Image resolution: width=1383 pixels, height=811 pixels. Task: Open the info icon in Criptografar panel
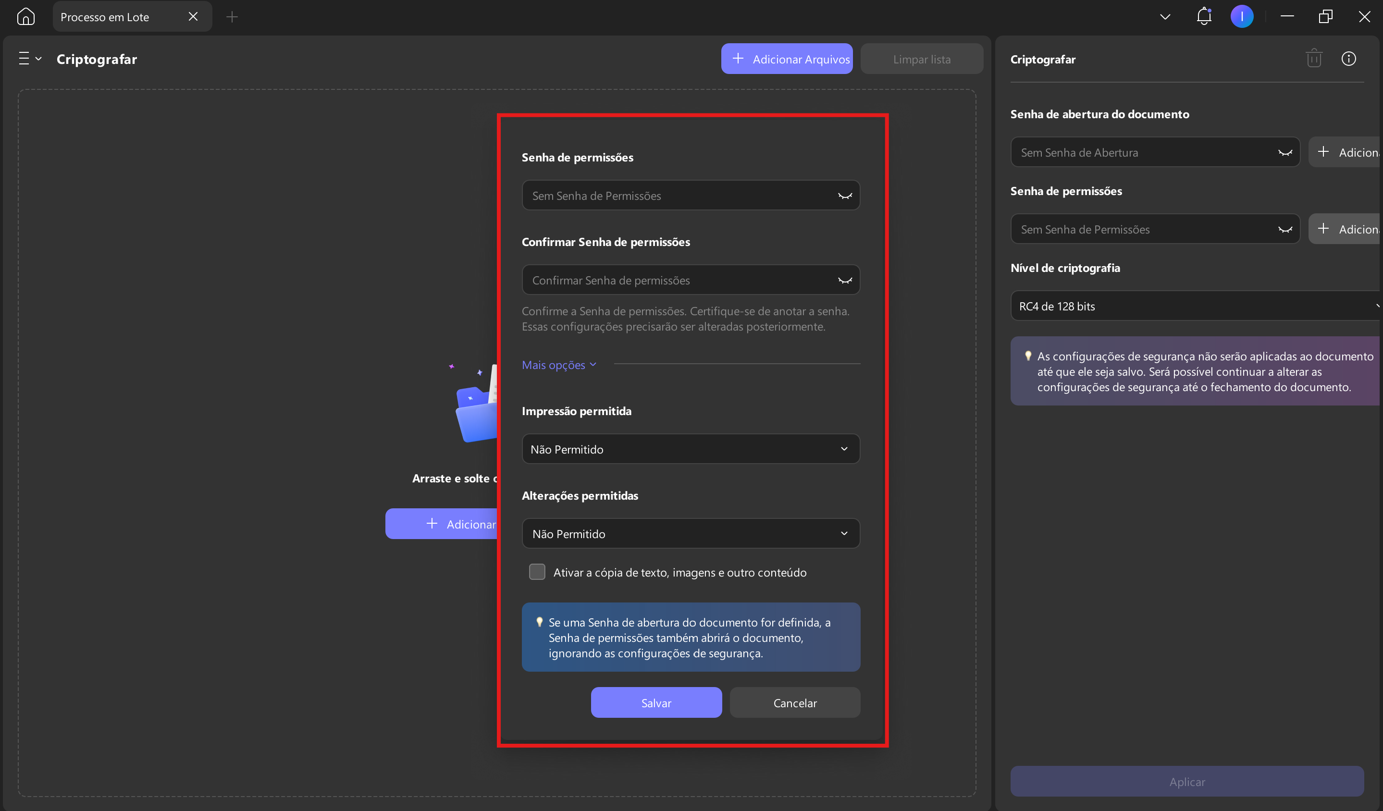[x=1348, y=59]
